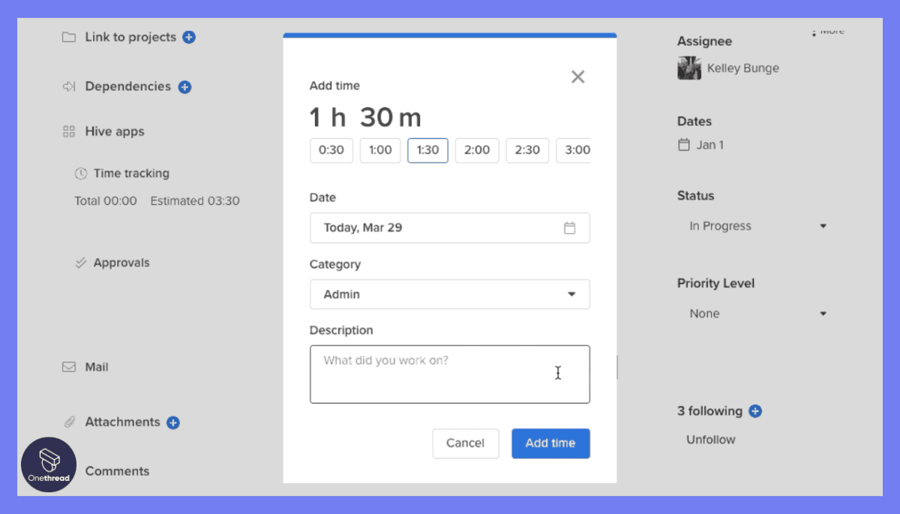Click the folder icon next to Link to projects
Screen dimensions: 900x514
click(70, 36)
